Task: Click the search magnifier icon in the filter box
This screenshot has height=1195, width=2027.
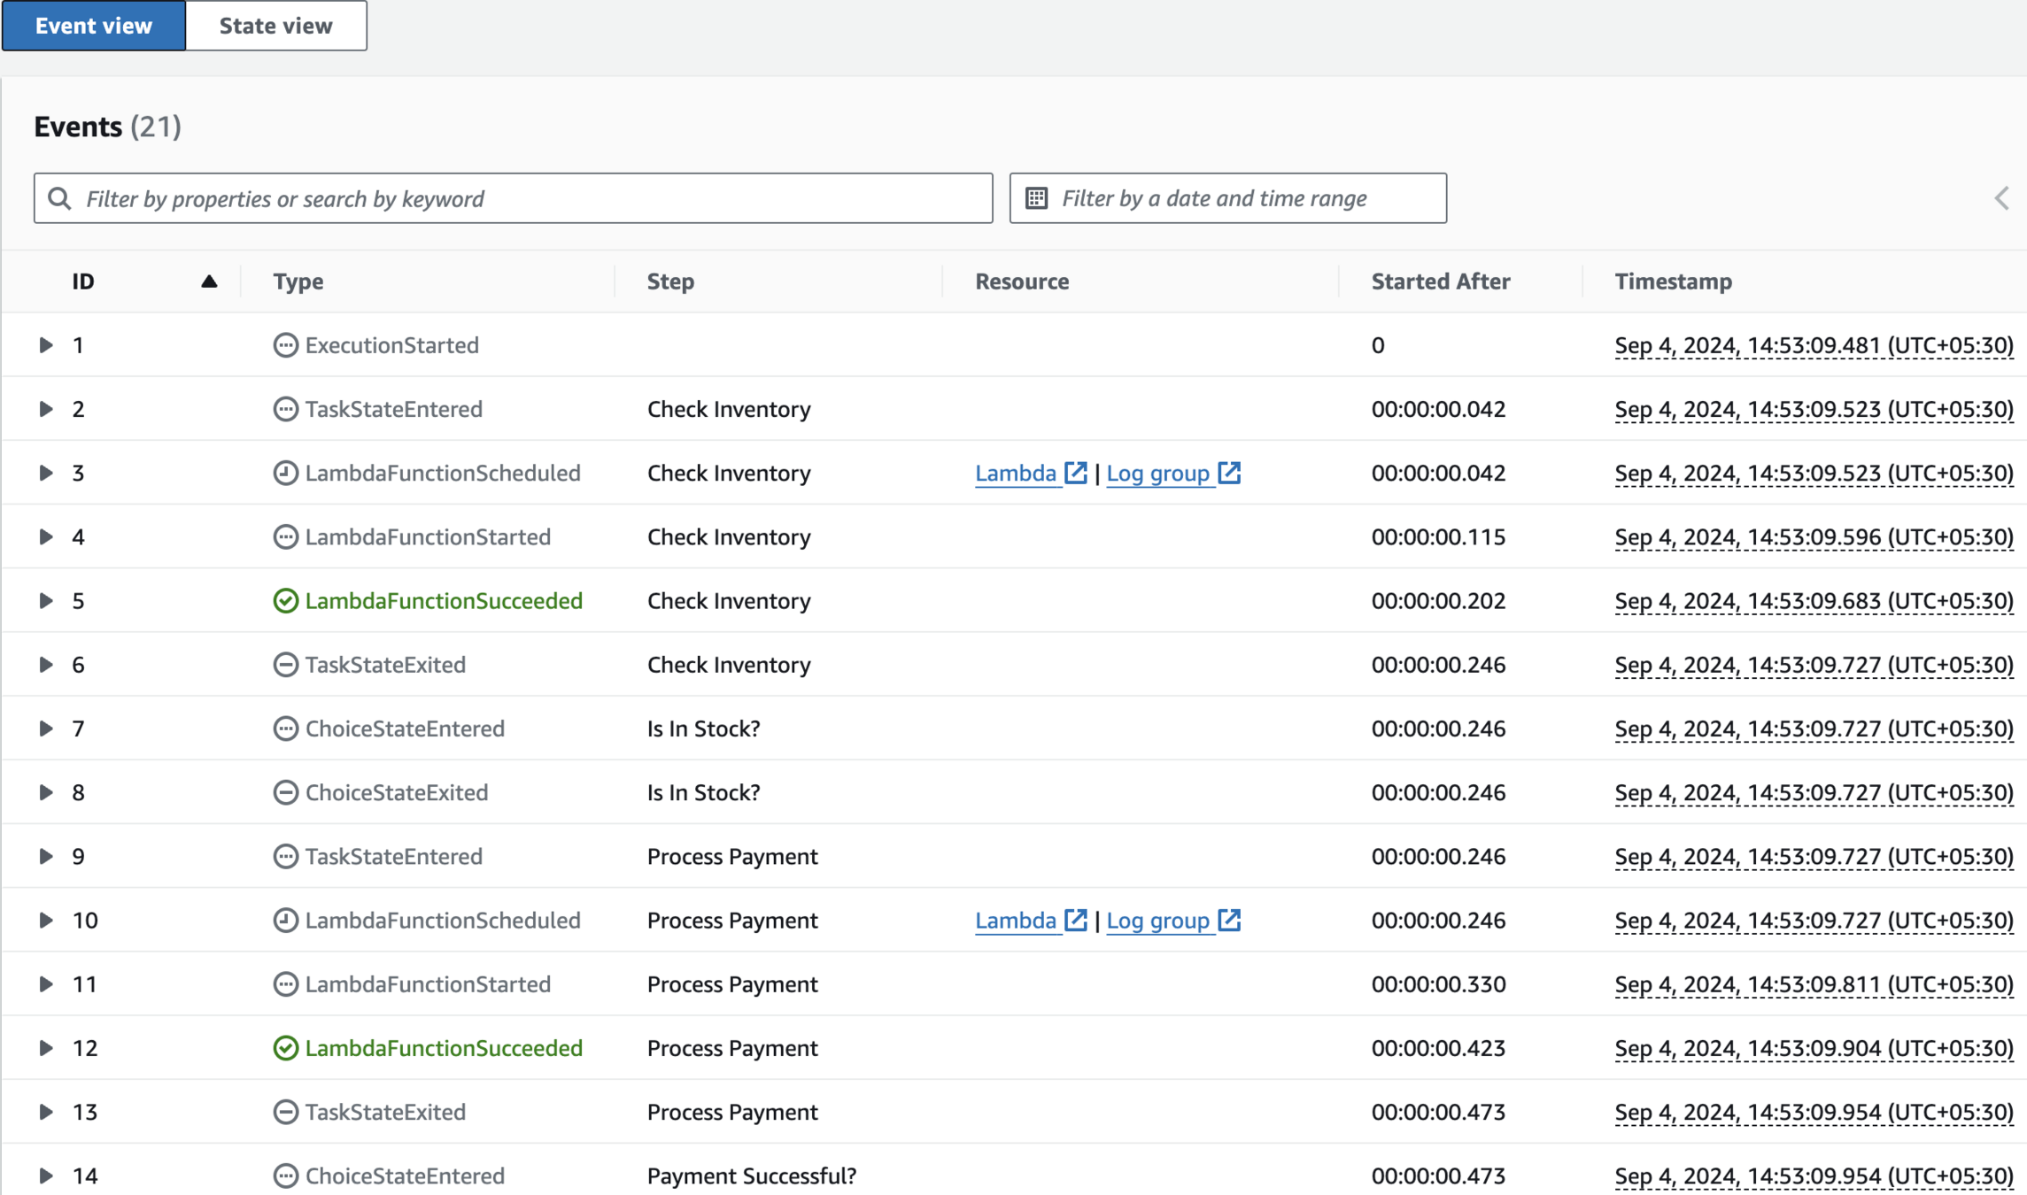Action: point(59,198)
